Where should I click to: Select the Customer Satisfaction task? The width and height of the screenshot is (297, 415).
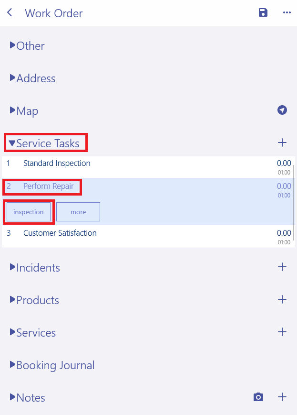pyautogui.click(x=60, y=233)
